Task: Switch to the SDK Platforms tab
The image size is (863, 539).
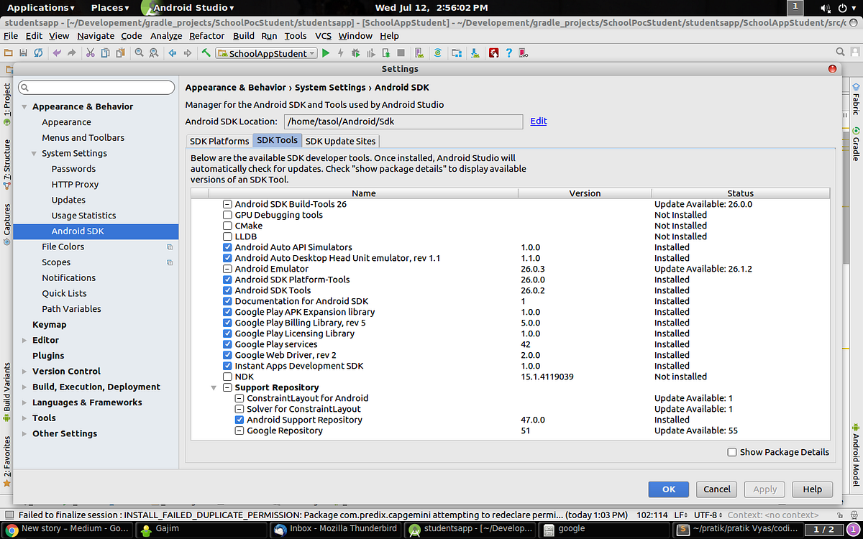Action: click(x=219, y=140)
